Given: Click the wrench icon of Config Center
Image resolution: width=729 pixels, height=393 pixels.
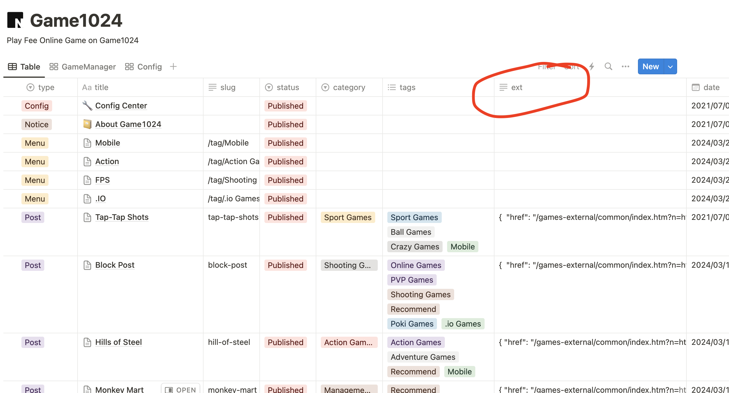Looking at the screenshot, I should tap(87, 106).
